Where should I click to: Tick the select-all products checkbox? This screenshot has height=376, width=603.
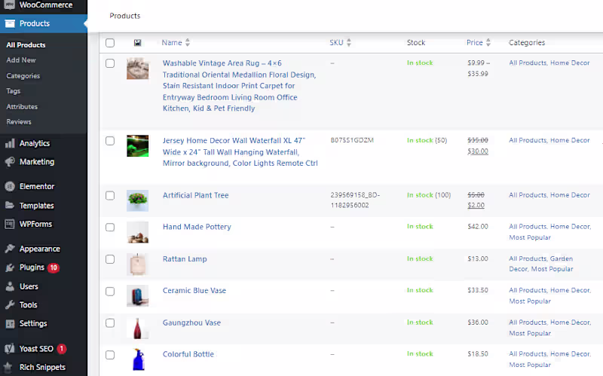click(110, 43)
